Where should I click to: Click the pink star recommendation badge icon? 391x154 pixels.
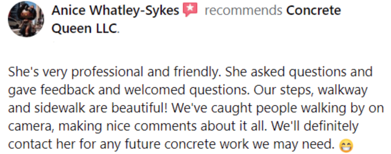[190, 9]
